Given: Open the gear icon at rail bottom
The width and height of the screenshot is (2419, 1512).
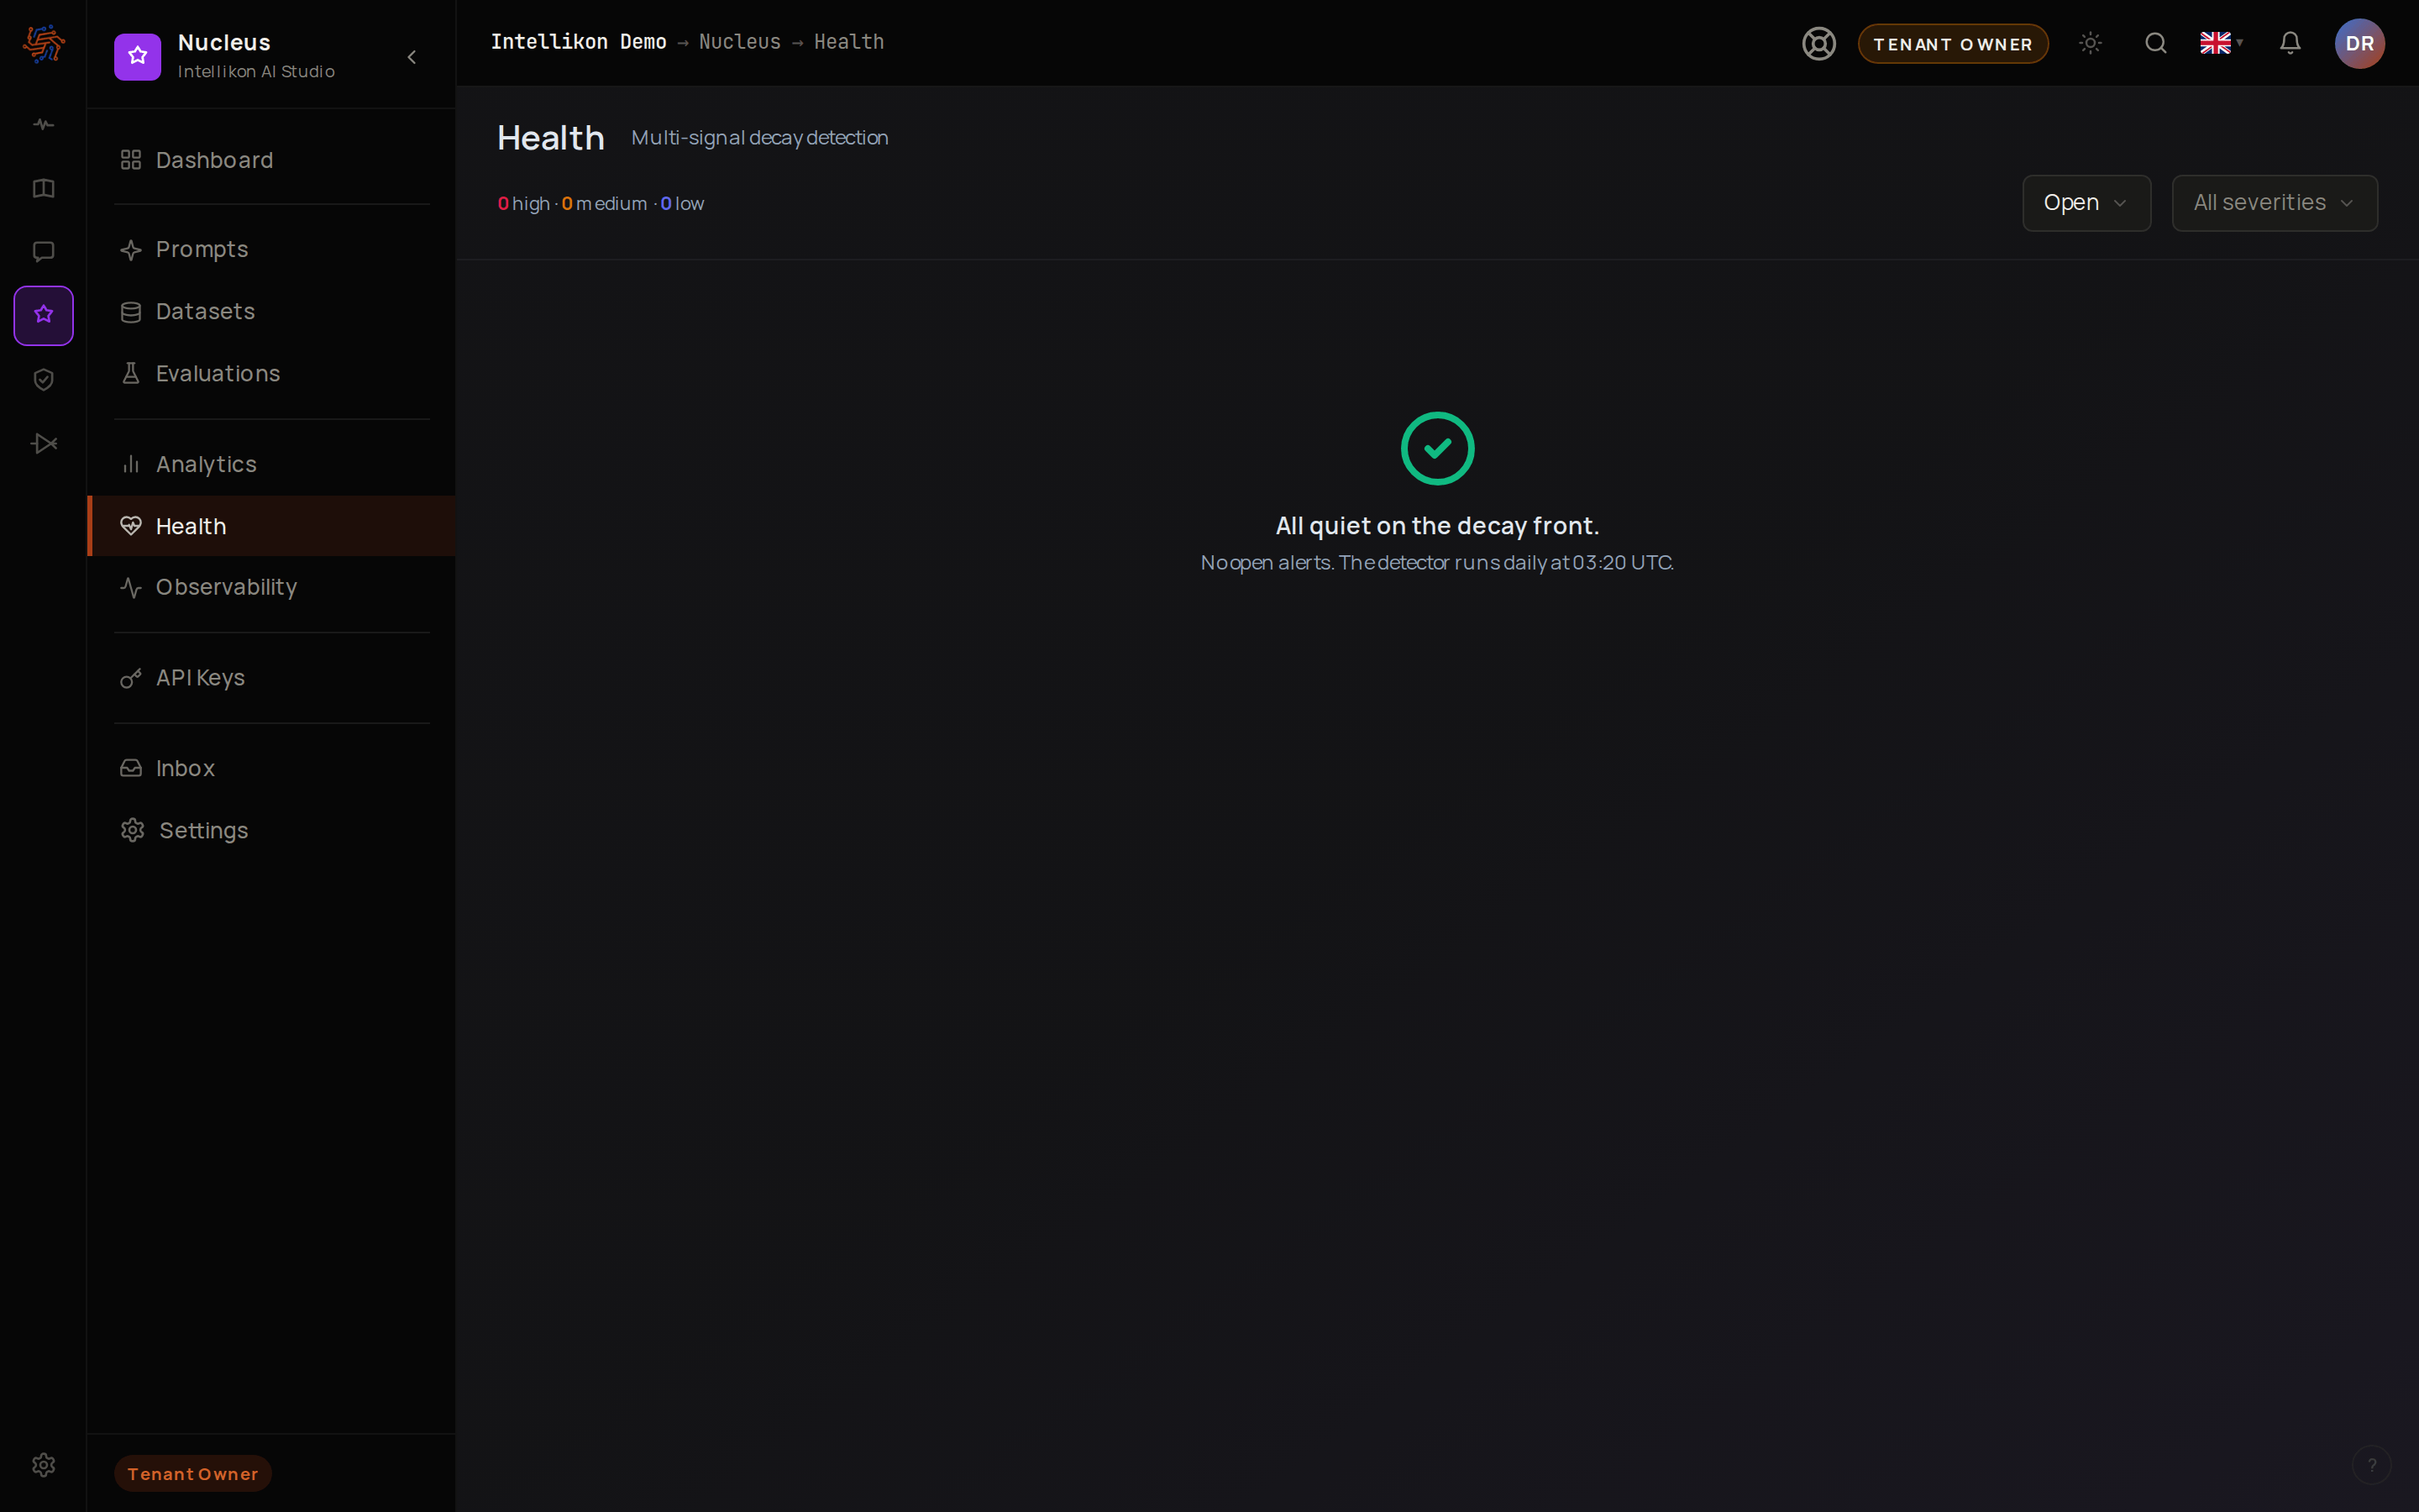Looking at the screenshot, I should (43, 1465).
